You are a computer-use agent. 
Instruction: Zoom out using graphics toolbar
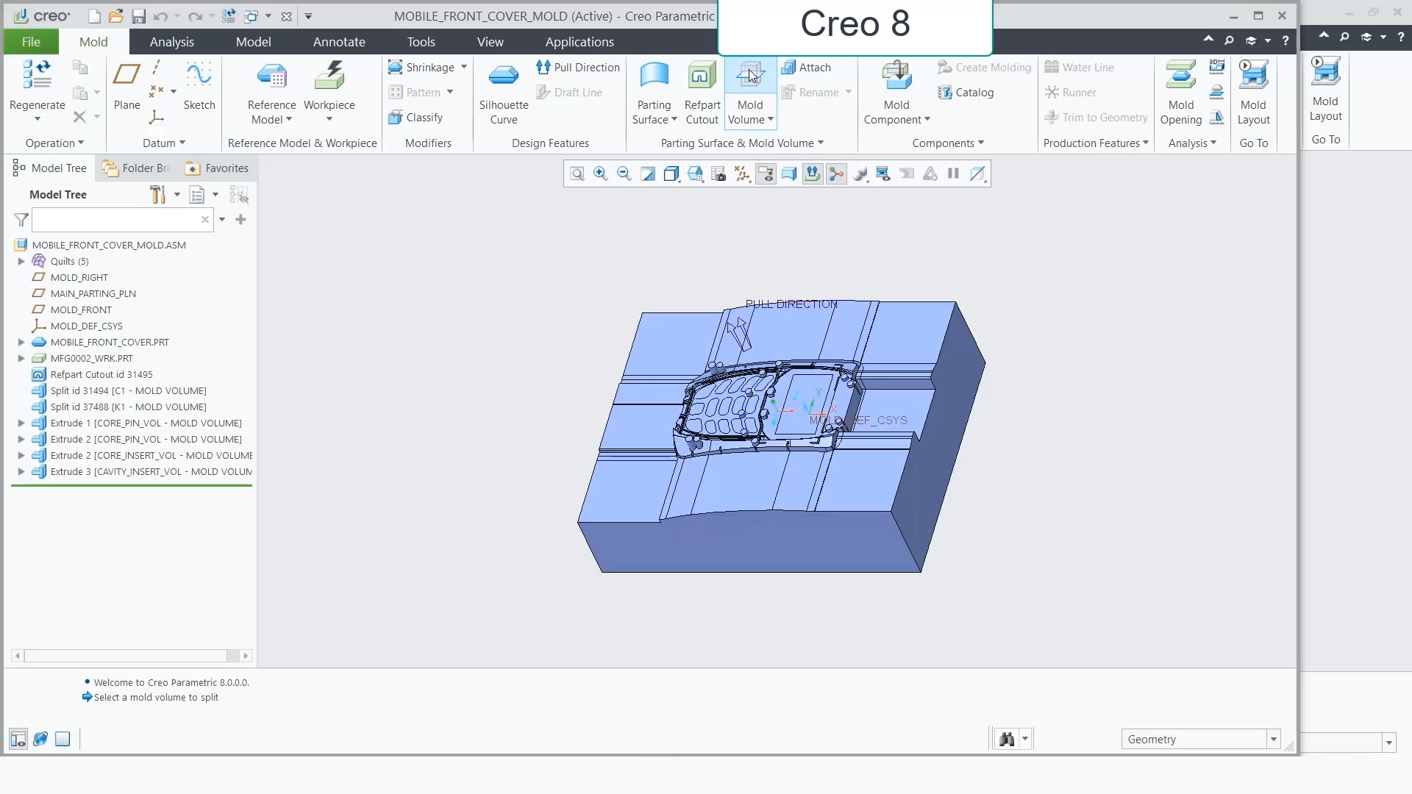click(624, 174)
